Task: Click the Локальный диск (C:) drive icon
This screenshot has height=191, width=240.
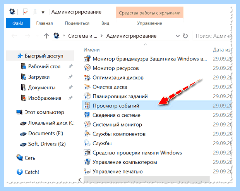Action: [x=23, y=123]
